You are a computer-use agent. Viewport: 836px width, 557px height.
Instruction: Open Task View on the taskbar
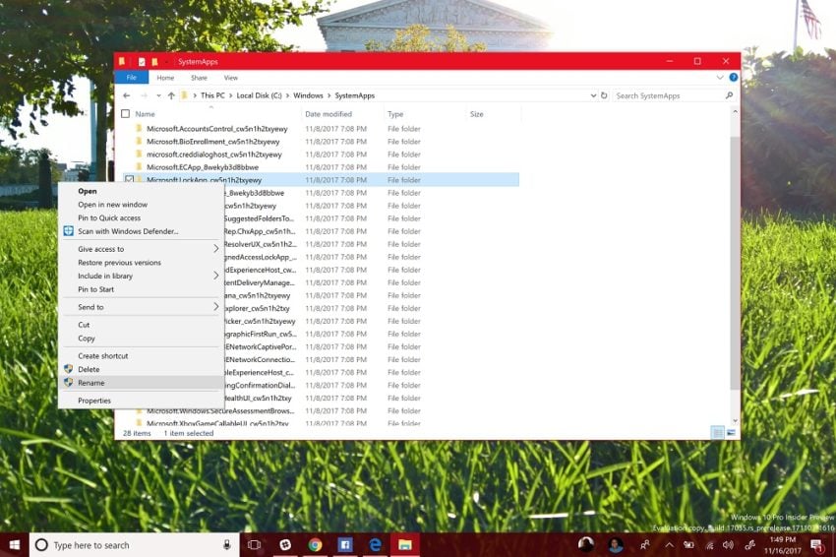[x=255, y=545]
